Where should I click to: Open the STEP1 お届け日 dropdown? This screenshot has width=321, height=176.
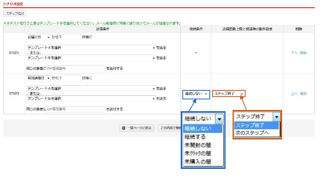(38, 37)
